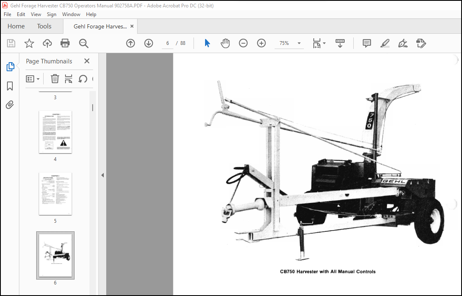Open the scrolling mode keyboard icon
The height and width of the screenshot is (296, 462).
(340, 43)
